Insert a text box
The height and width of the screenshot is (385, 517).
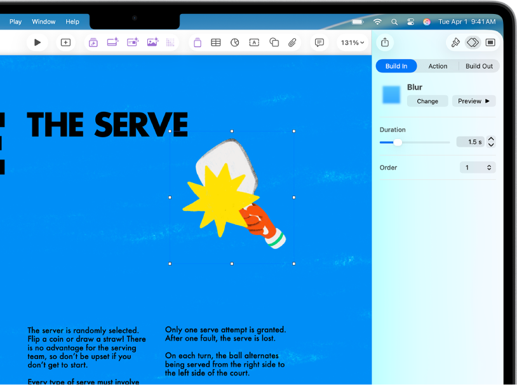[x=254, y=43]
